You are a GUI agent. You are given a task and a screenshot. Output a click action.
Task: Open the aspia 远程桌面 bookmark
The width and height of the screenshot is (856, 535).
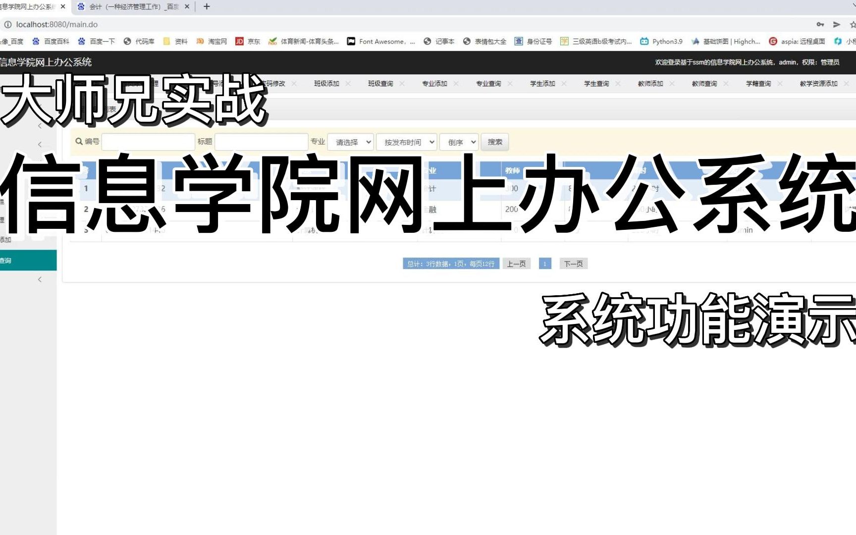click(x=797, y=42)
